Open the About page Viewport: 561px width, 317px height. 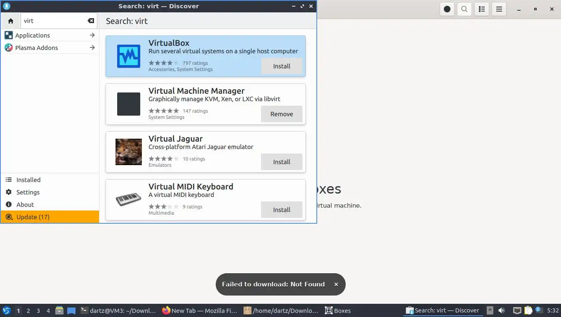pyautogui.click(x=50, y=205)
